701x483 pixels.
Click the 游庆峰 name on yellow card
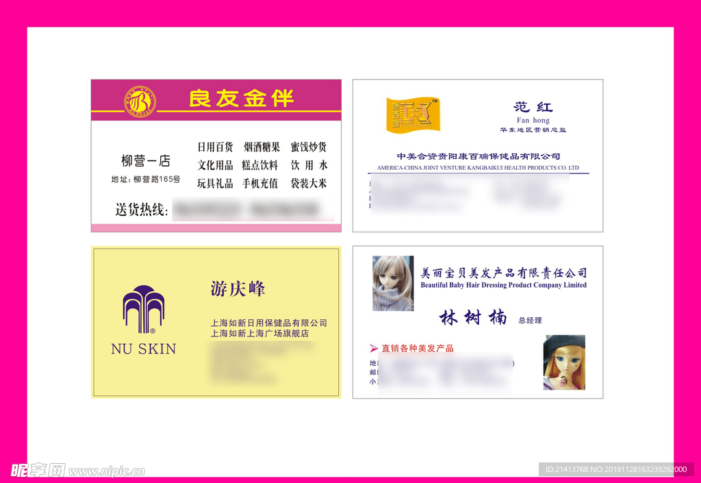(238, 289)
